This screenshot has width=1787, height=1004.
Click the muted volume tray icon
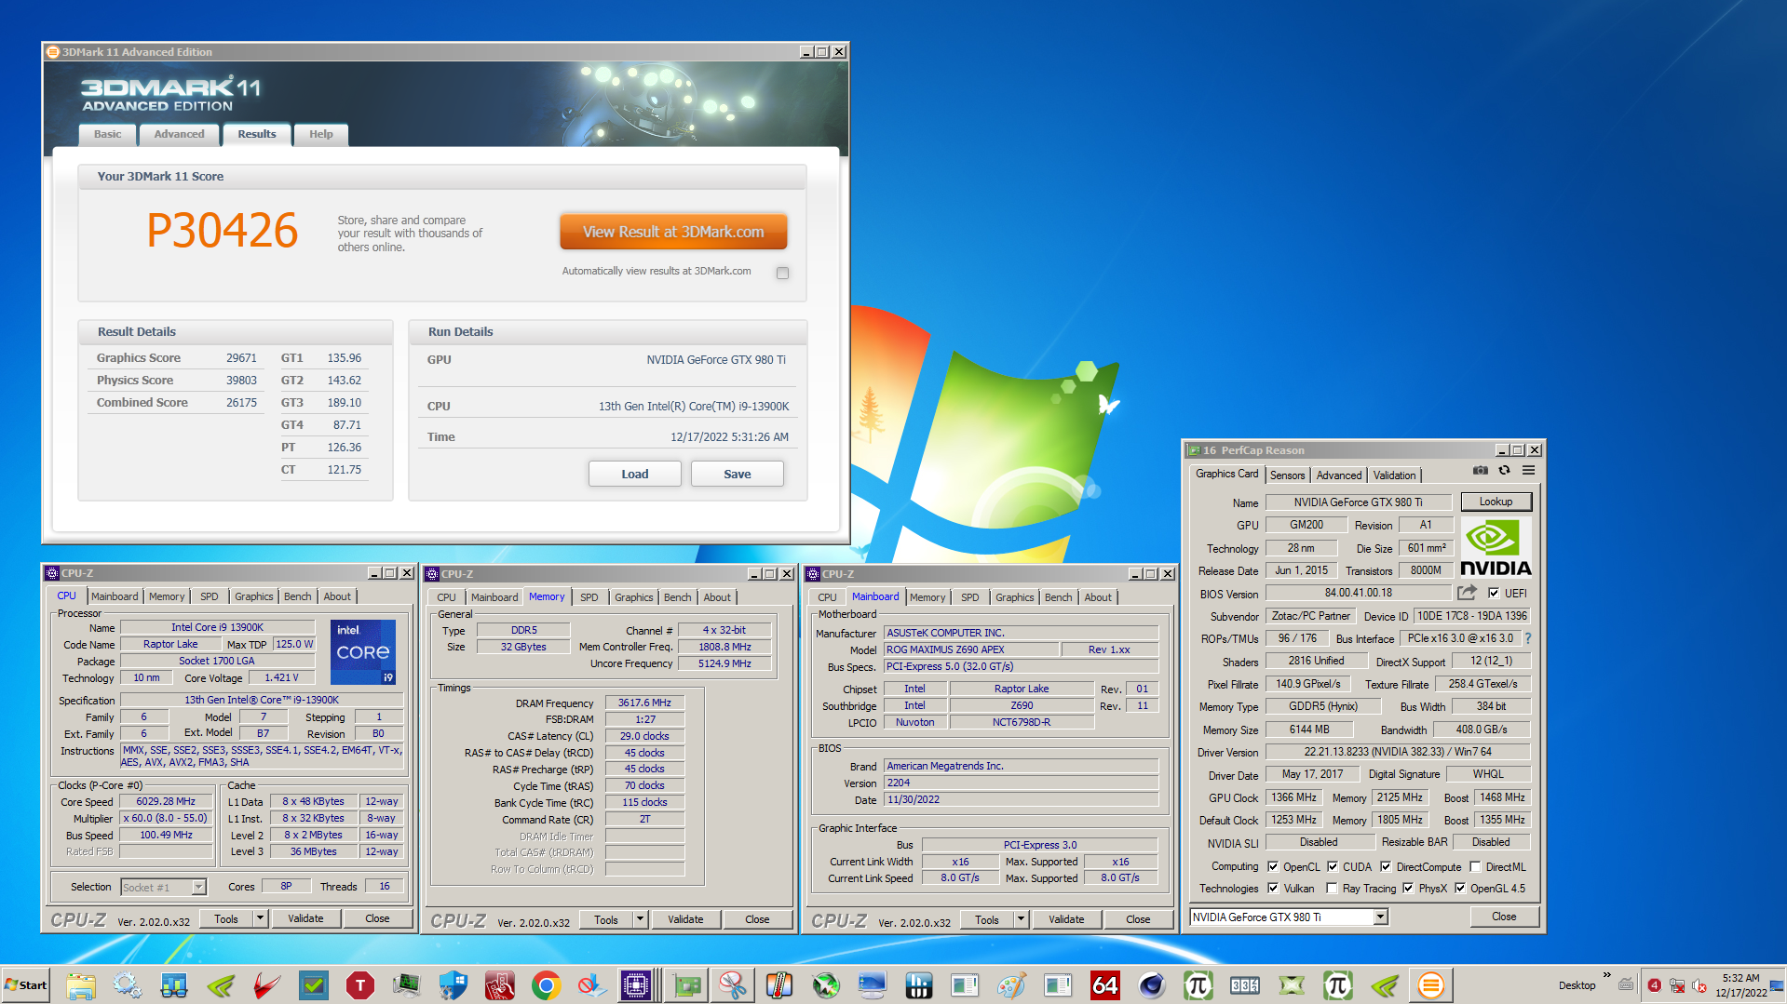coord(1699,985)
